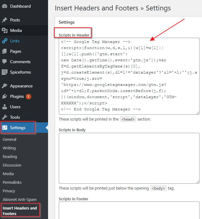Click the Plugins update count badge
202x219 pixels.
pos(28,97)
